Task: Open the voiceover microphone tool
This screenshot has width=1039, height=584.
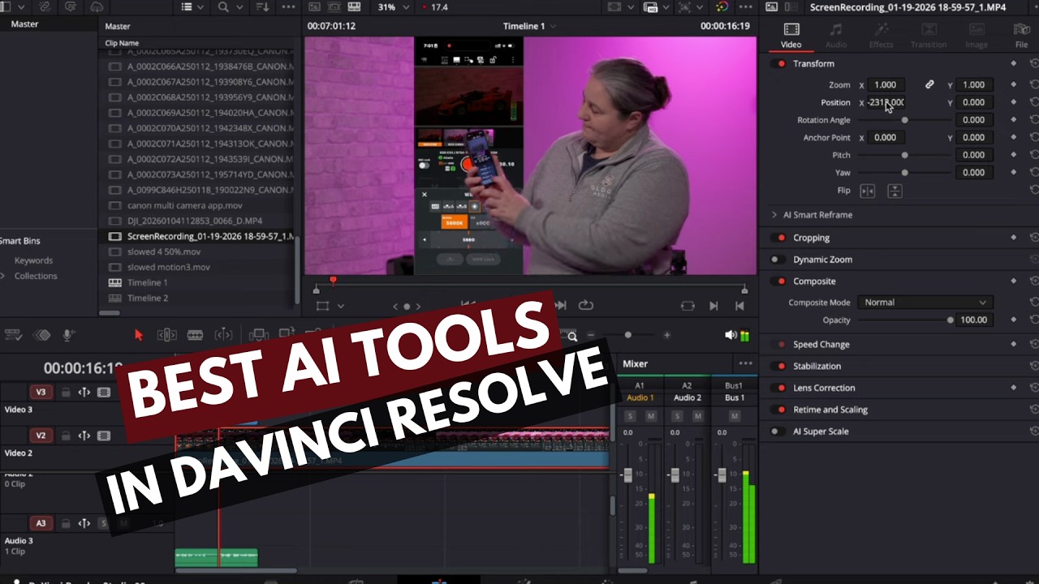Action: 69,335
